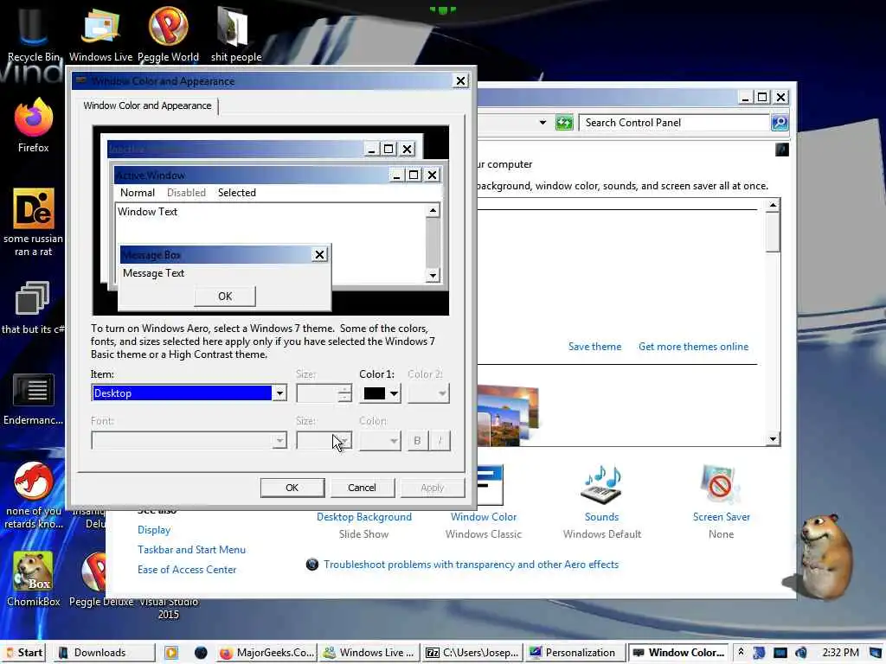Click the theme list scroll down arrow
Screen dimensions: 886x664
[x=773, y=438]
